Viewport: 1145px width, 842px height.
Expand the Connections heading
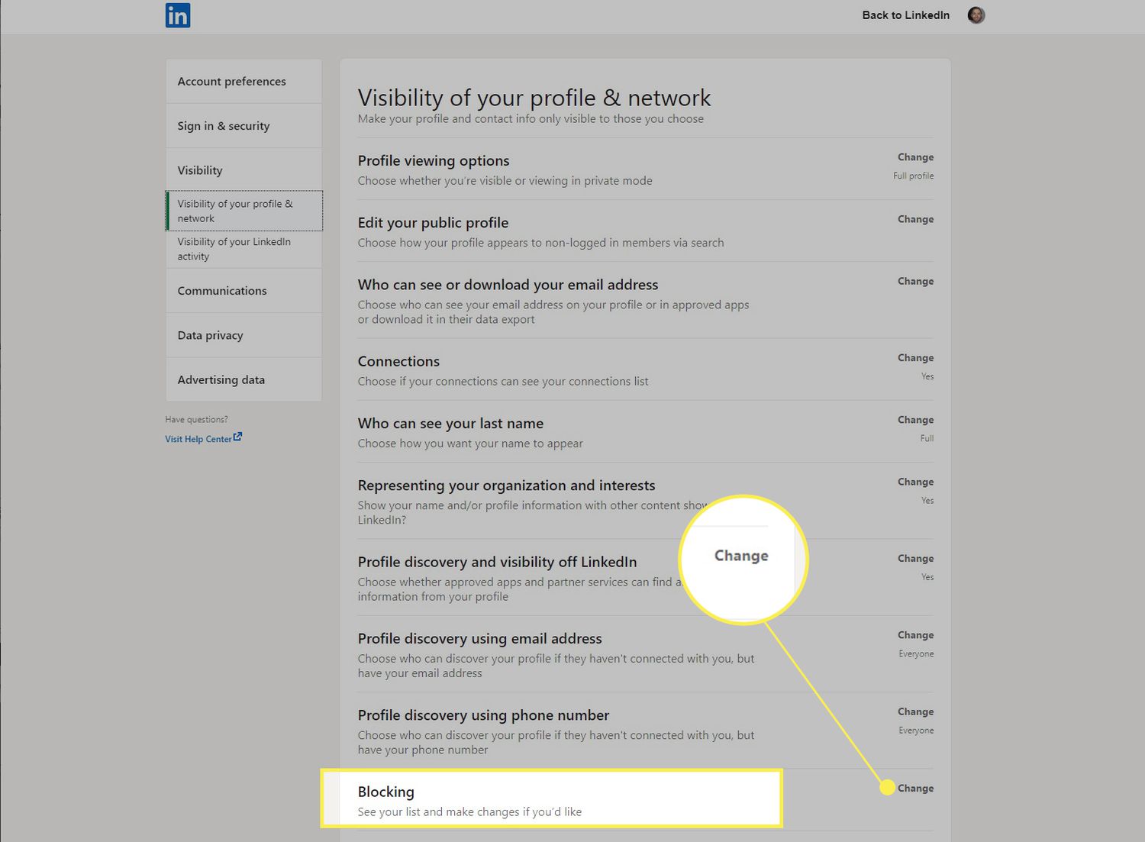[x=398, y=361]
